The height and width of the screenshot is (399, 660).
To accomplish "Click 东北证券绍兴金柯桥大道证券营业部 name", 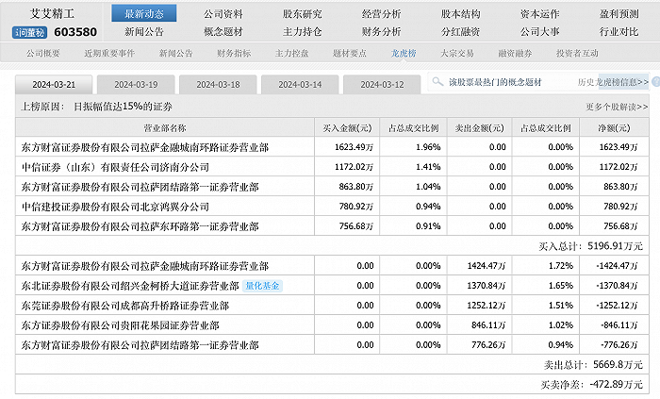I will coord(130,286).
